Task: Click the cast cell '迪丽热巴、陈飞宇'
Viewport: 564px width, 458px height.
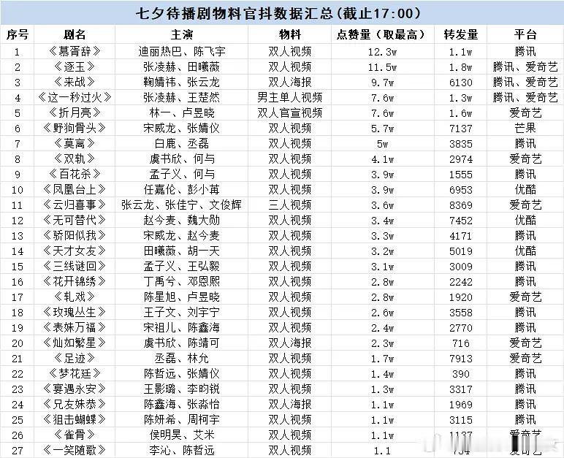Action: click(182, 51)
